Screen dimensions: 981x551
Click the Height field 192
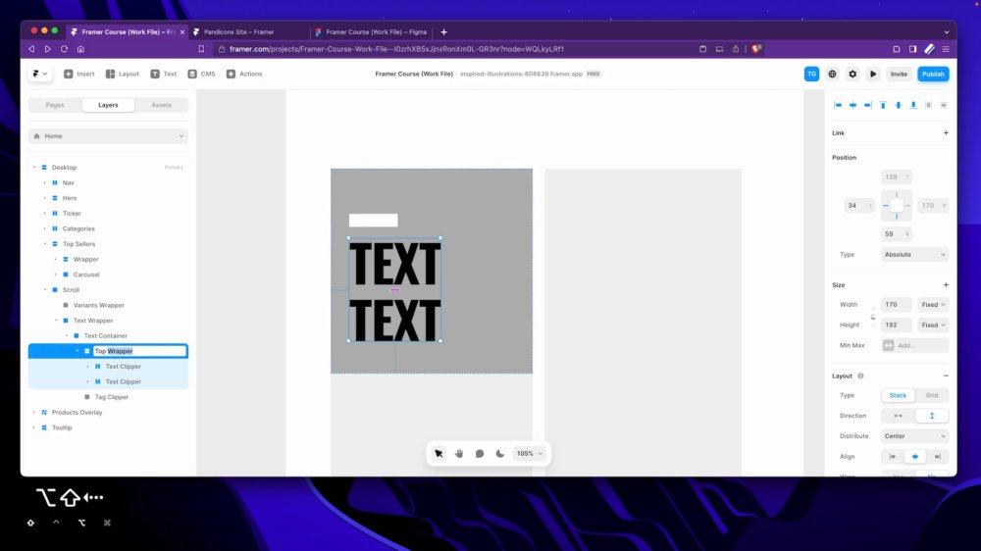click(x=896, y=326)
